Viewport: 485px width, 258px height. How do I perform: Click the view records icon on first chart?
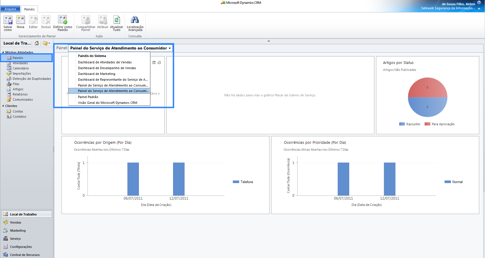[x=154, y=62]
